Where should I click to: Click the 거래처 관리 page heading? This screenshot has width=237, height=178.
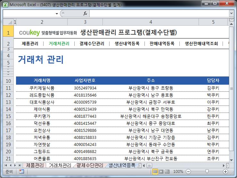point(41,59)
